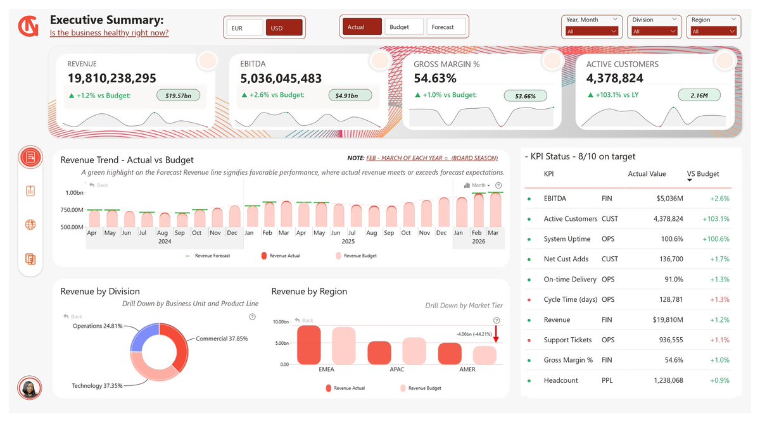Click the Feb - March board season note link
The width and height of the screenshot is (760, 422).
pos(432,158)
